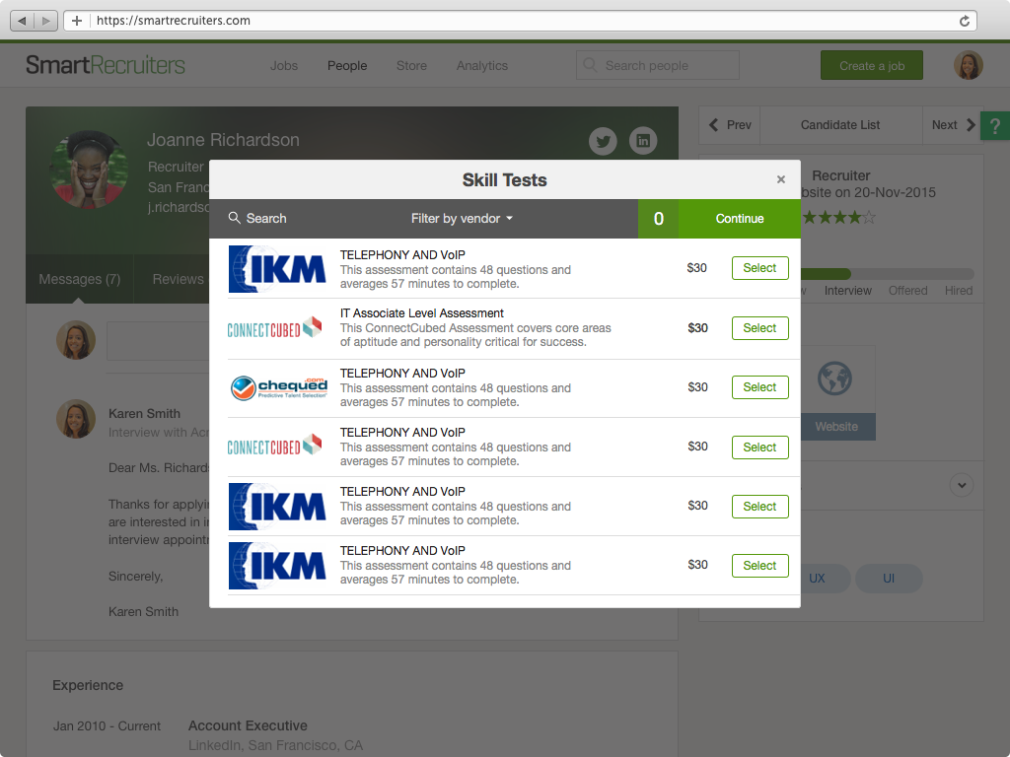Image resolution: width=1010 pixels, height=757 pixels.
Task: Switch to Messages (7) tab
Action: [80, 279]
